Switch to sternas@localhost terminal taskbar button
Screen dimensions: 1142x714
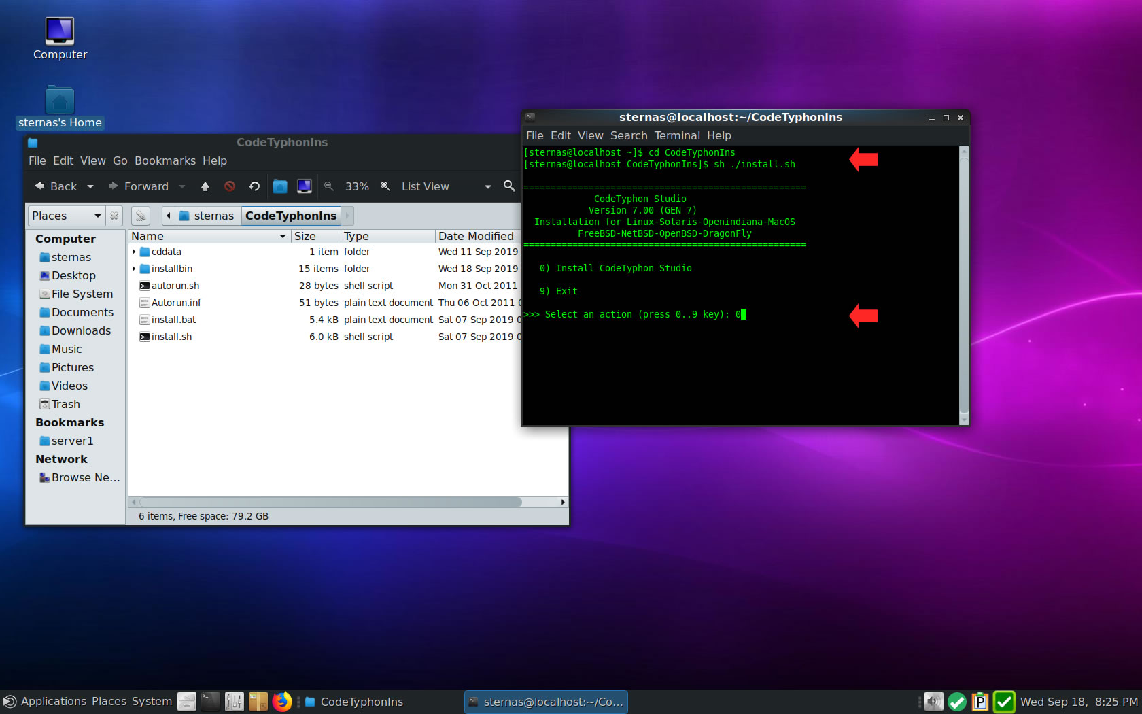point(546,702)
